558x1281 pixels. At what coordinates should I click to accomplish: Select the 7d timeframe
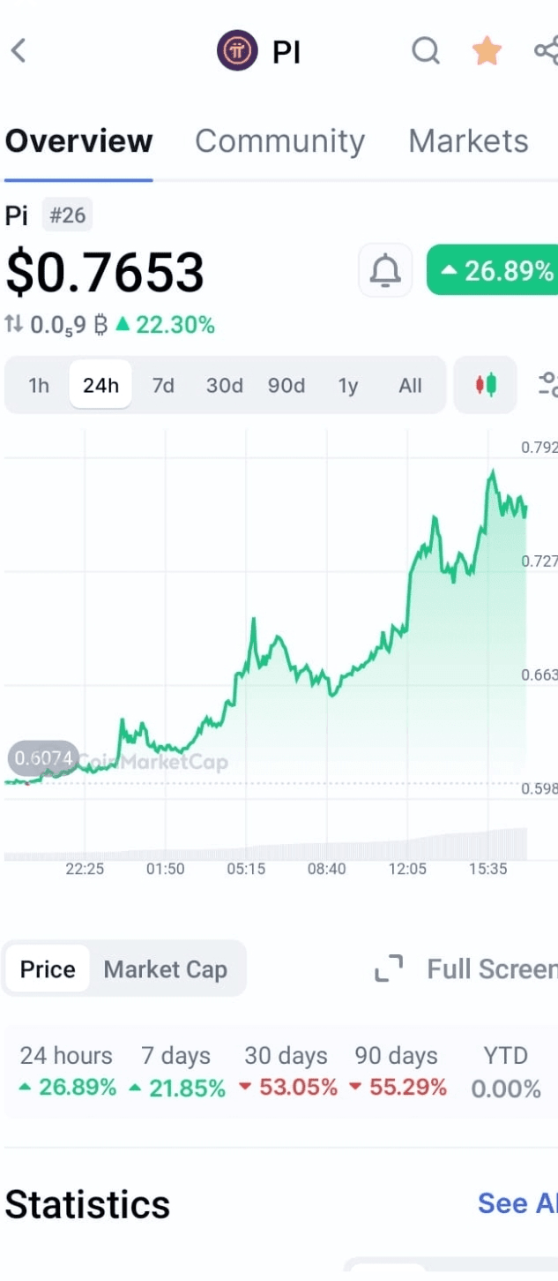pos(163,386)
